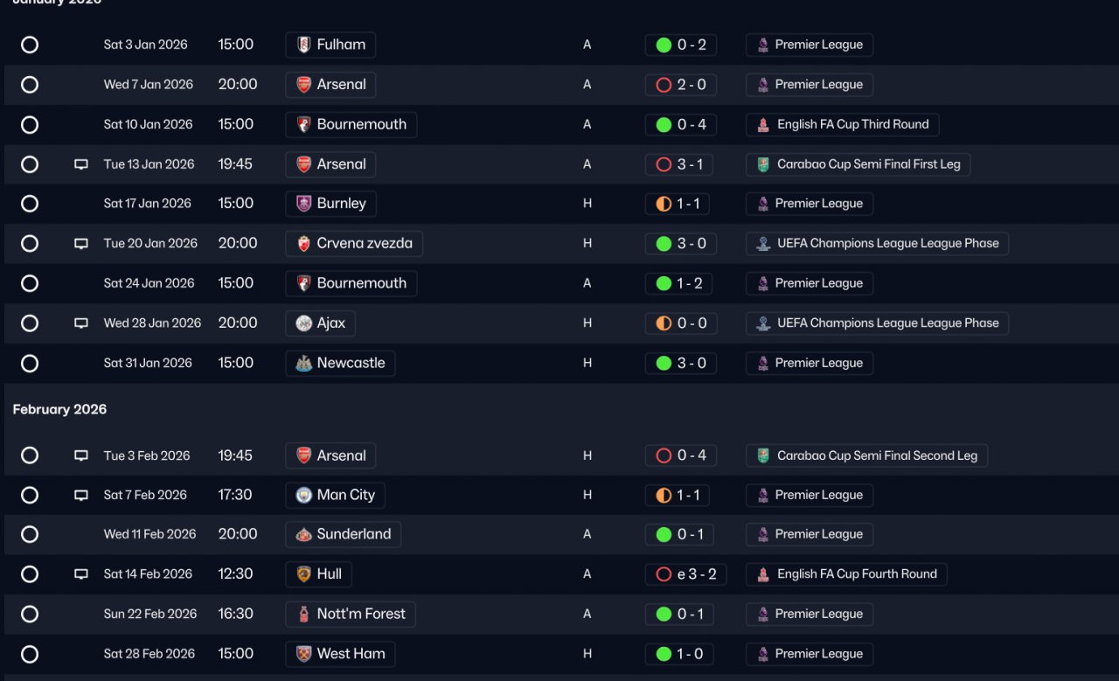Screen dimensions: 1119x681
Task: Click Carabao Cup icon on 13 Jan fixture
Action: pos(763,164)
